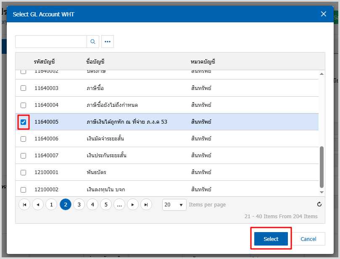Go to next page arrow
The height and width of the screenshot is (259, 340).
pyautogui.click(x=133, y=205)
